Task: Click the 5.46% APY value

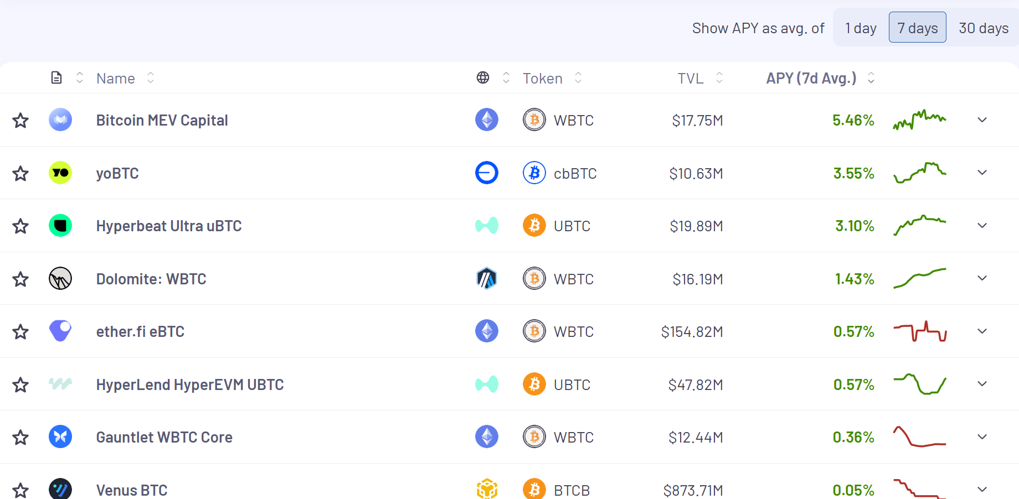Action: (x=853, y=120)
